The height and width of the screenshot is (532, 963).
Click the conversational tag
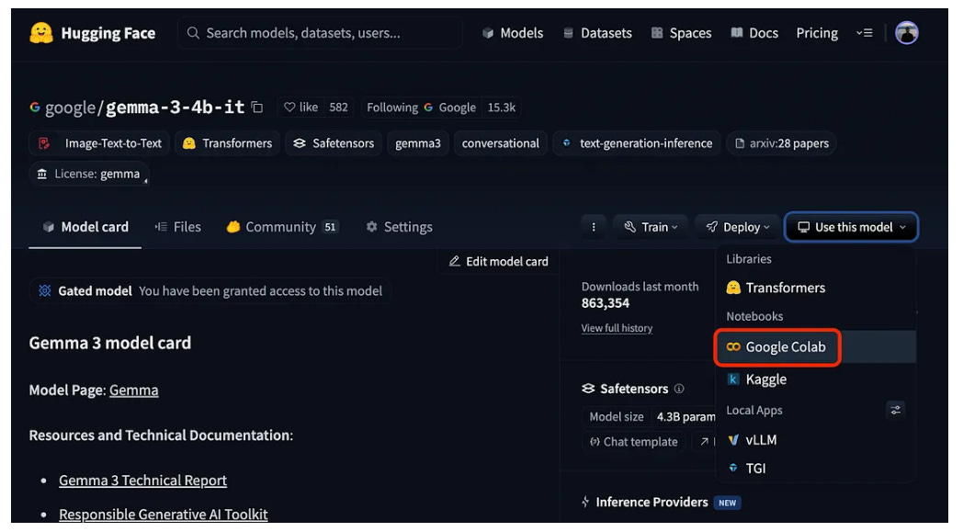(x=501, y=143)
